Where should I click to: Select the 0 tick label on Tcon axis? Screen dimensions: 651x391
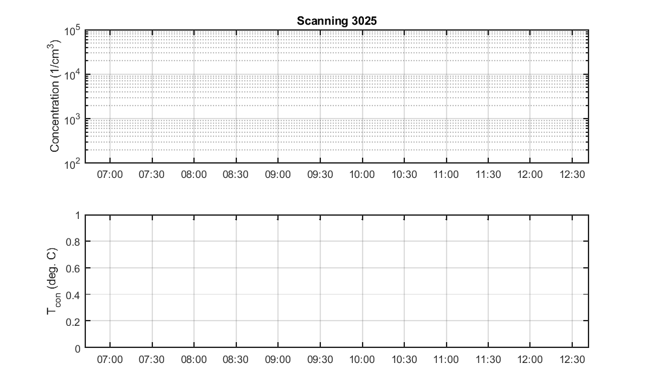[x=77, y=349]
